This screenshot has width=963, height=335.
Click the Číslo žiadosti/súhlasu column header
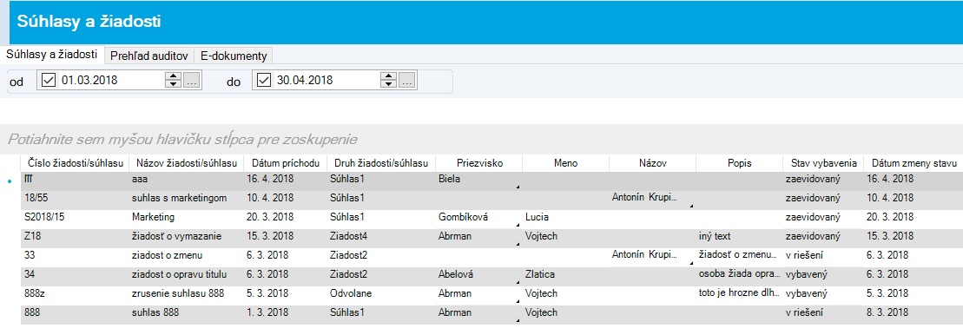(x=76, y=163)
